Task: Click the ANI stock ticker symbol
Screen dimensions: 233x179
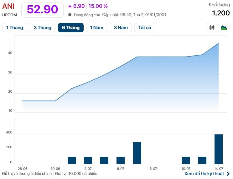Action: (x=8, y=6)
